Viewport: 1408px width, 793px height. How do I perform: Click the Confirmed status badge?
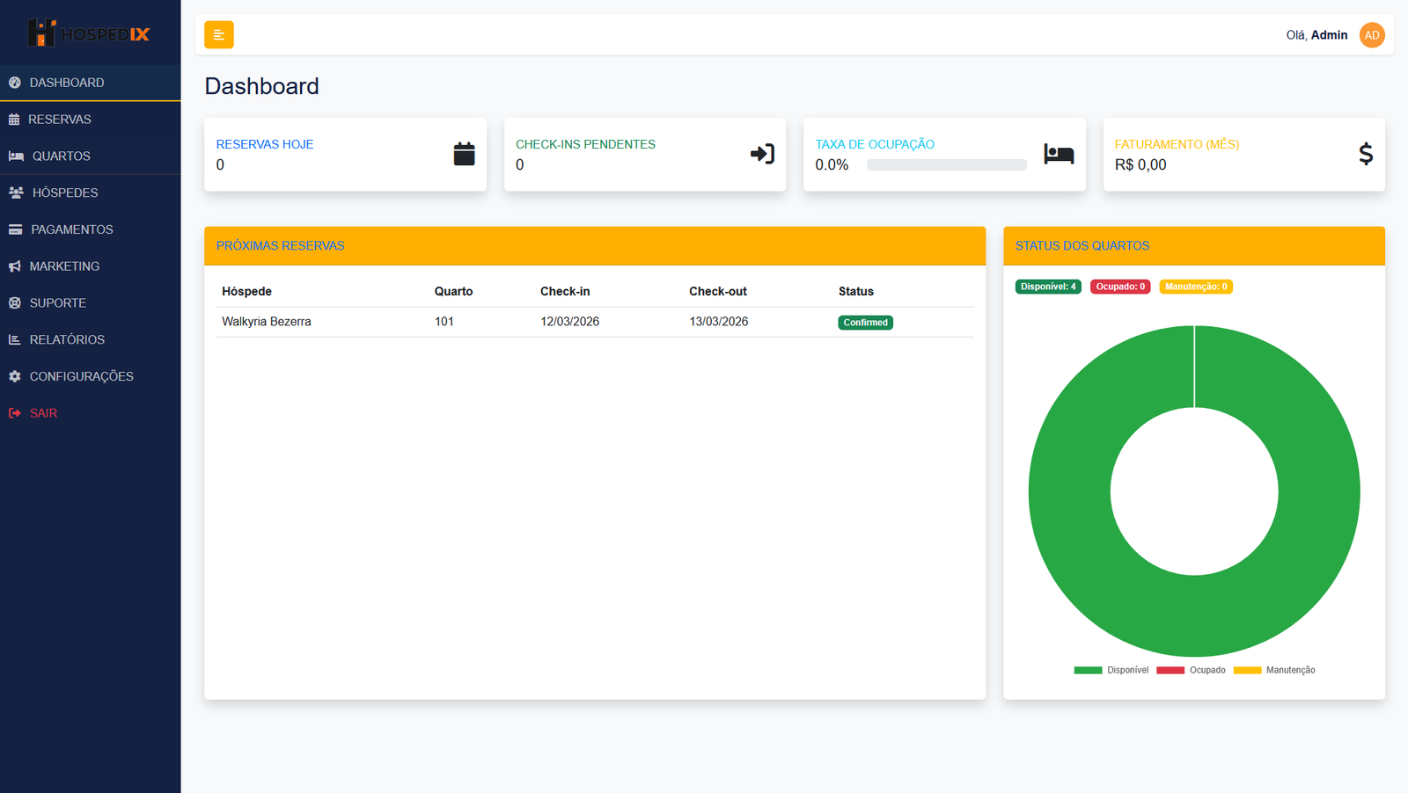coord(865,322)
